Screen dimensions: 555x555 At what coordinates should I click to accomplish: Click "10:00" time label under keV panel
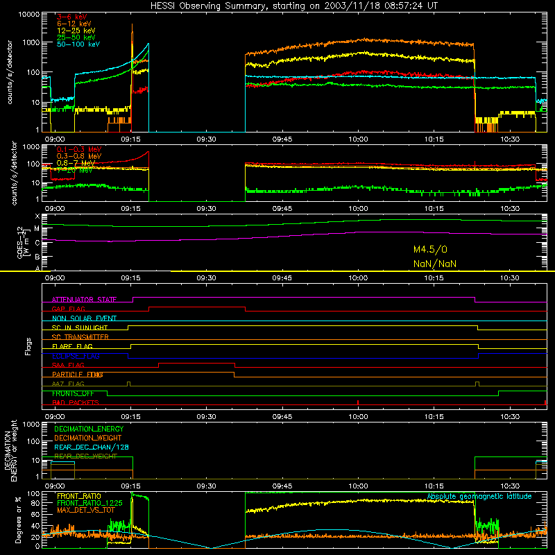click(x=358, y=139)
